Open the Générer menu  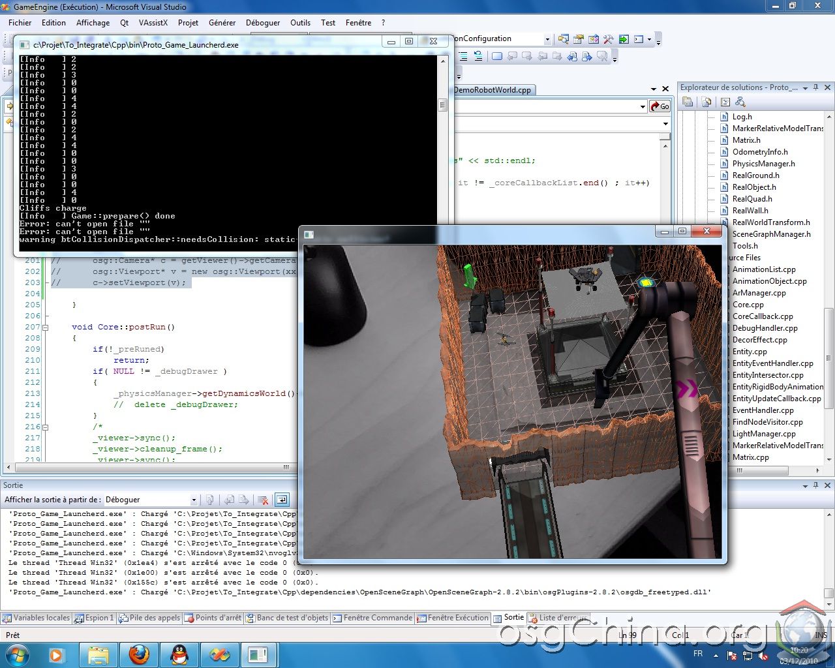[222, 22]
